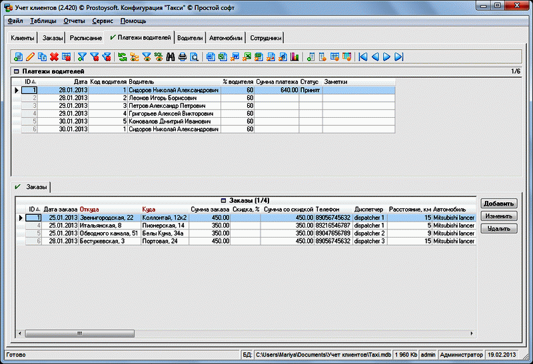Click the Сумма платежа column header
This screenshot has height=364, width=533.
[276, 82]
